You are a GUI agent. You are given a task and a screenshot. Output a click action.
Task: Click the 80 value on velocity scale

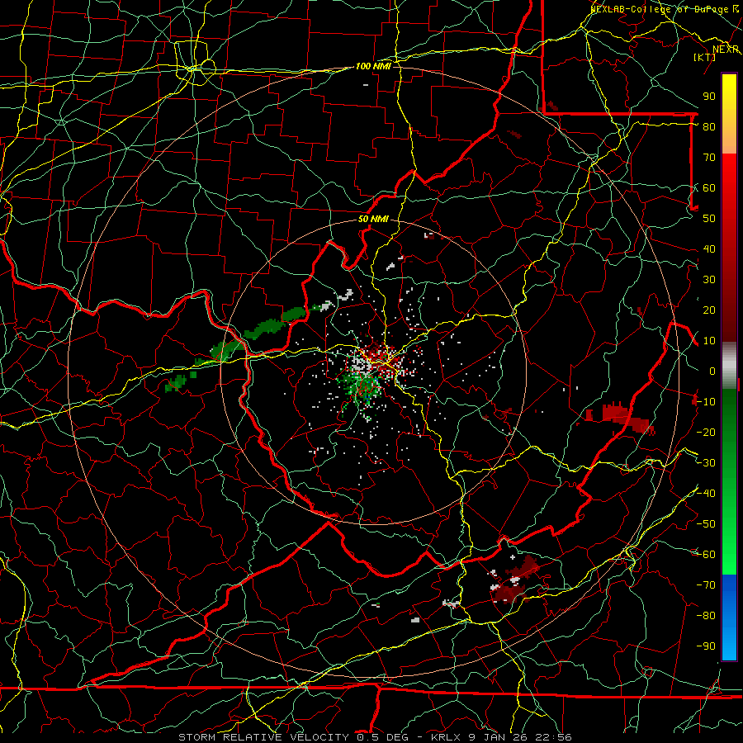coord(709,126)
